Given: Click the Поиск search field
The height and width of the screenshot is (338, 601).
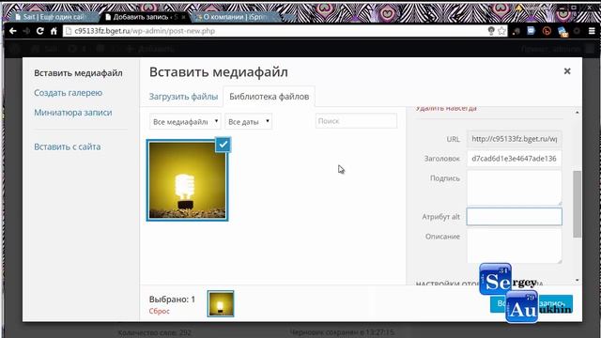Looking at the screenshot, I should [x=356, y=121].
